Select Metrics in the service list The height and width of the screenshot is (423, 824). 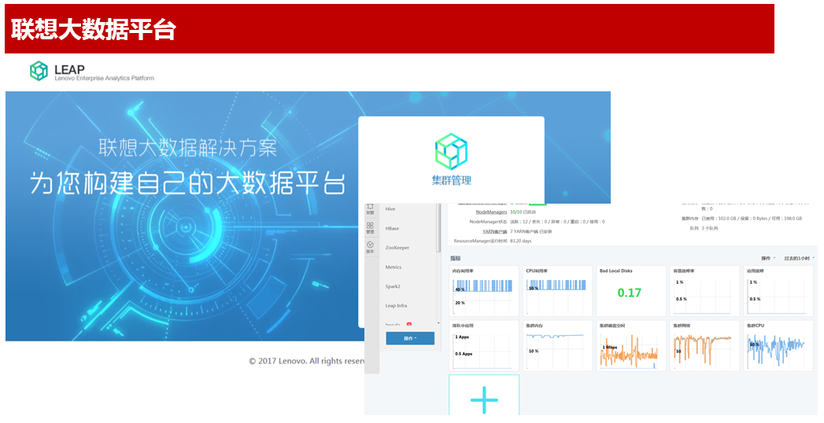pyautogui.click(x=393, y=267)
